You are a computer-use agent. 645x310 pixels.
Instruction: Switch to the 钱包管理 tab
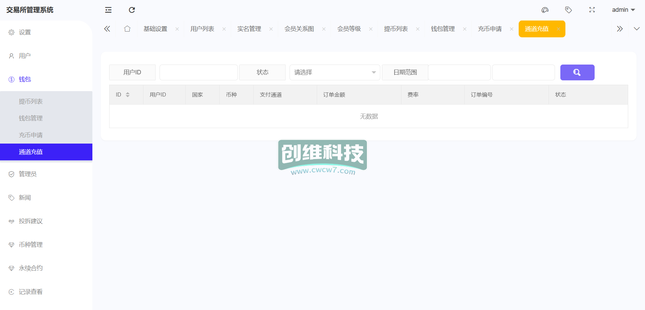(x=443, y=29)
